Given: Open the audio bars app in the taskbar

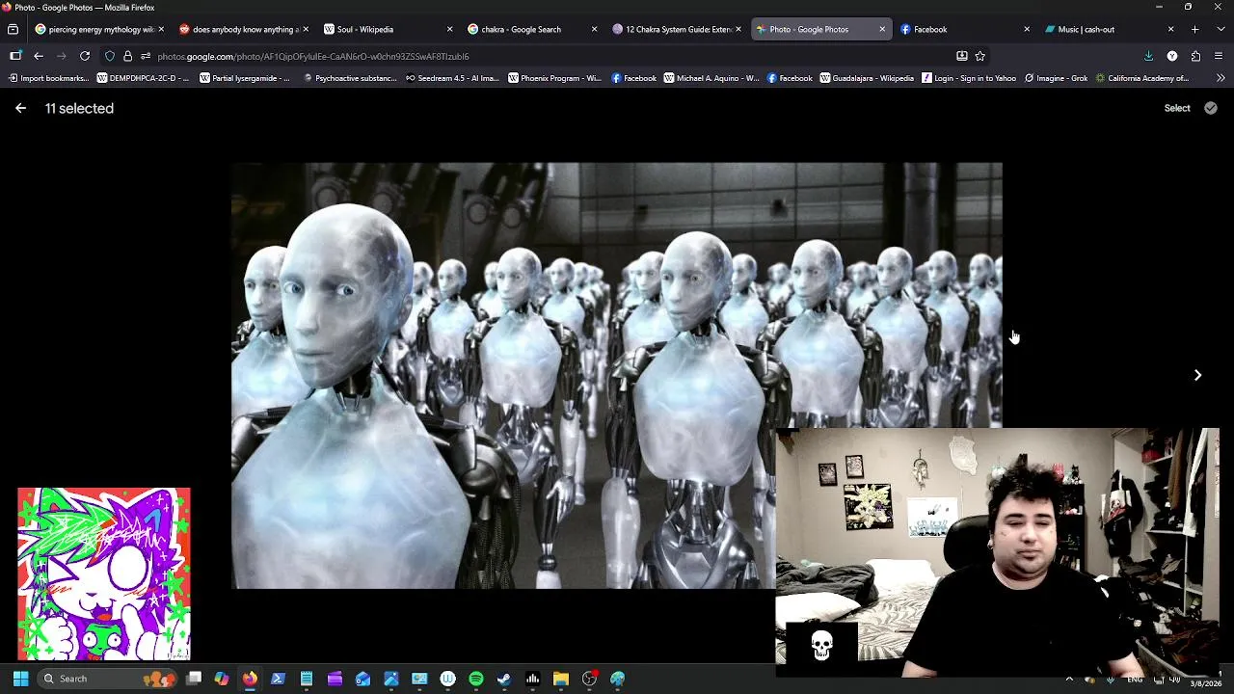Looking at the screenshot, I should [x=532, y=679].
